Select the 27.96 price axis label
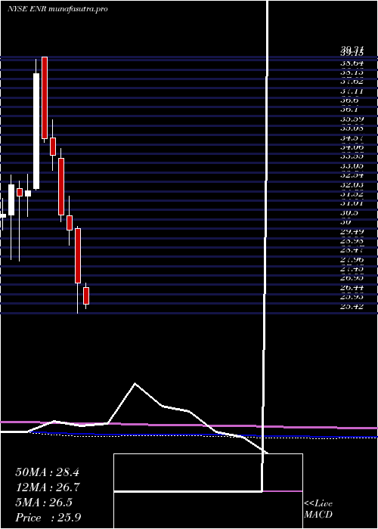Viewport: 378px width, 529px height. 352,260
